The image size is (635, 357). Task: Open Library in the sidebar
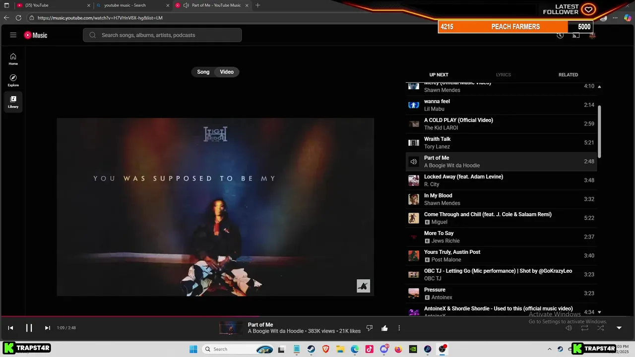(x=13, y=102)
